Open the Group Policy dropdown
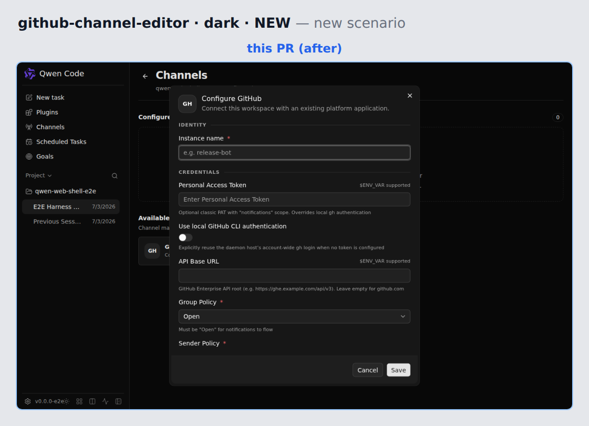The width and height of the screenshot is (589, 426). point(294,317)
